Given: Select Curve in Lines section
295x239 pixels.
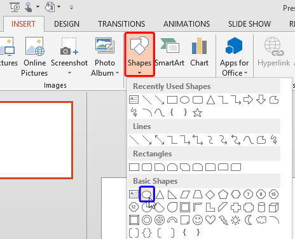Looking at the screenshot, I should click(x=249, y=140).
